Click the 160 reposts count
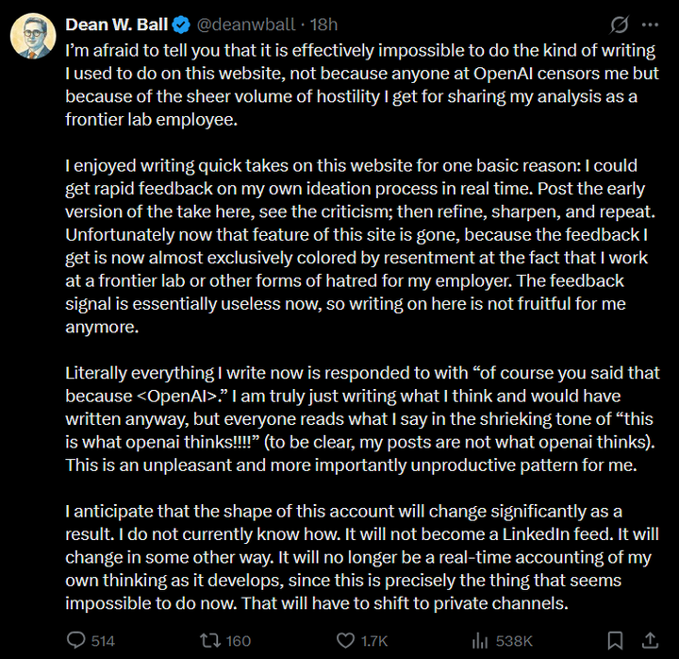This screenshot has width=679, height=659. pos(239,641)
